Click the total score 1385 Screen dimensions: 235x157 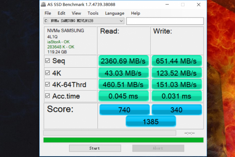pyautogui.click(x=151, y=121)
